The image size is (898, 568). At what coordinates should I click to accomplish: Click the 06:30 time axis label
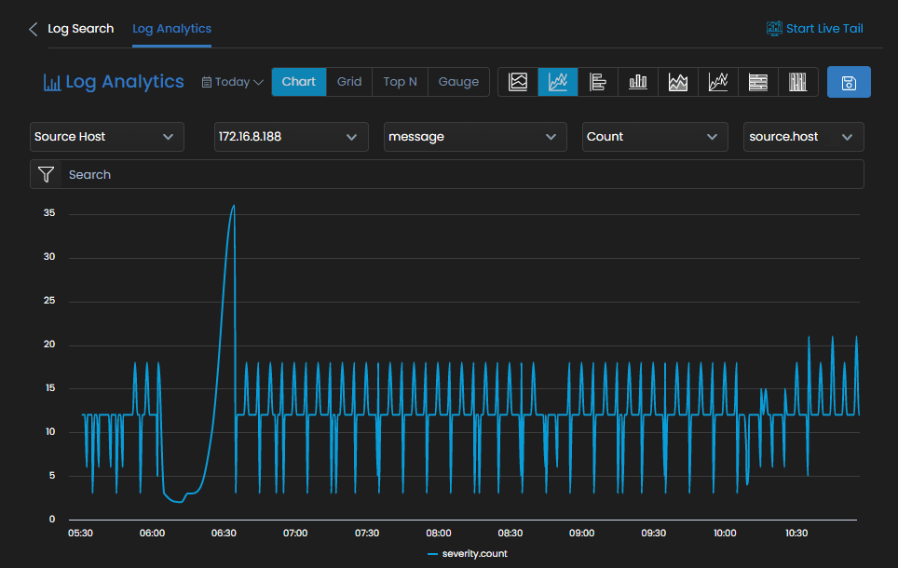tap(224, 533)
